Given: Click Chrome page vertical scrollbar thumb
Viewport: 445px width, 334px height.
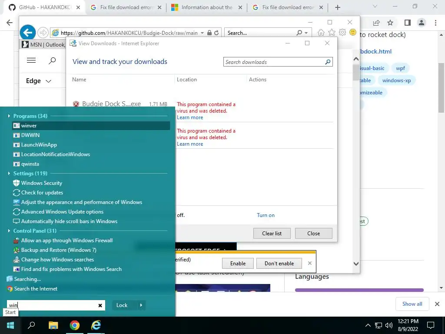Looking at the screenshot, I should pos(442,87).
